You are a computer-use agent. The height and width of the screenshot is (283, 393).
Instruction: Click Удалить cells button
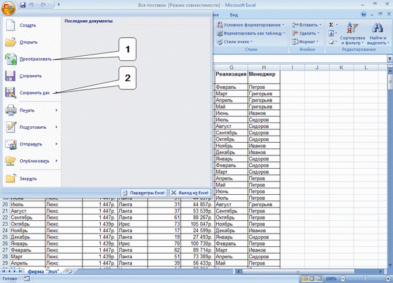(306, 34)
